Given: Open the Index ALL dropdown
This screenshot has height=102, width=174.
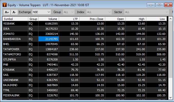Looking at the screenshot, I should pos(99,12).
